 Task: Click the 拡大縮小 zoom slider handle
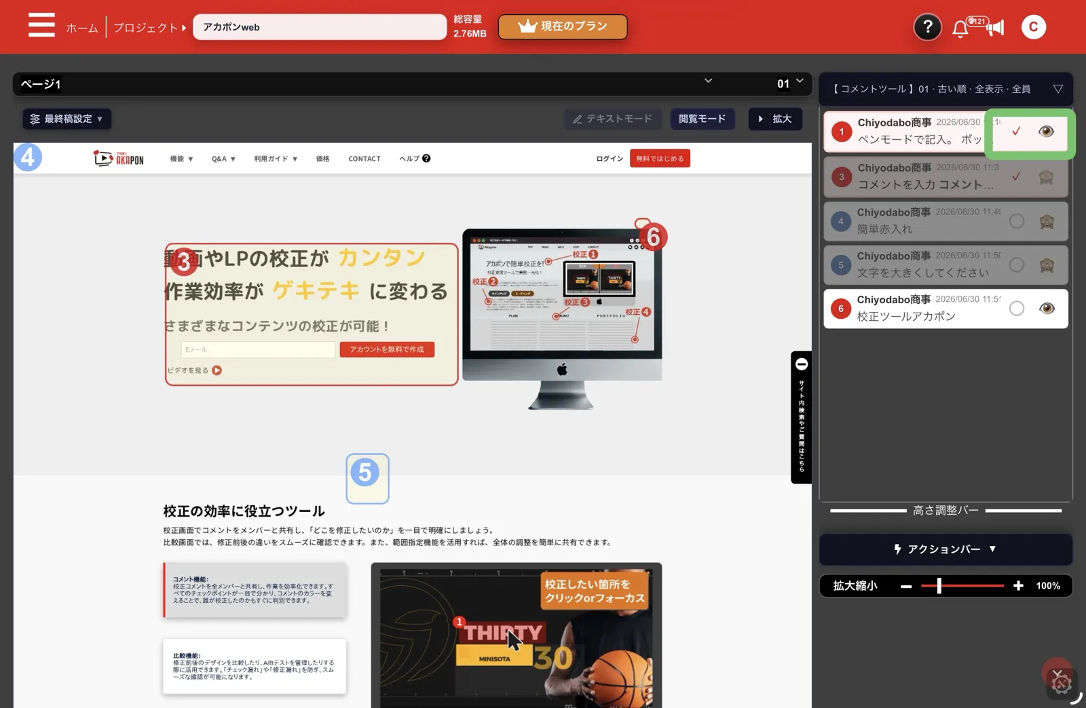tap(939, 586)
